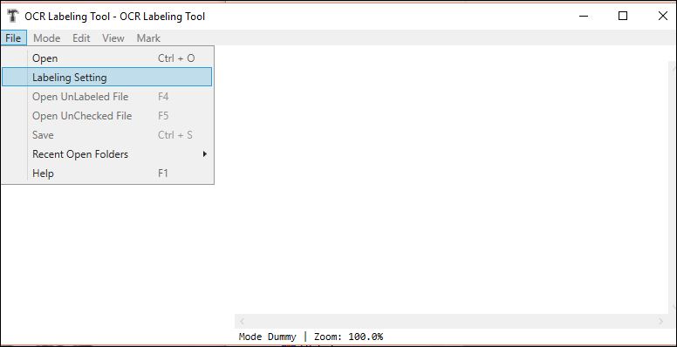Click the Recent Open Folders submenu arrow
This screenshot has width=677, height=347.
point(205,154)
